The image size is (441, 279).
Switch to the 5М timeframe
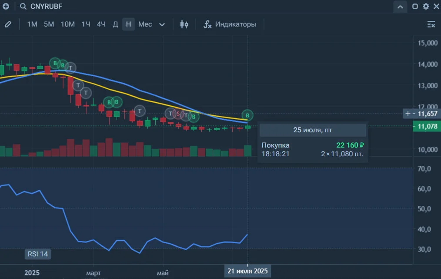(49, 24)
